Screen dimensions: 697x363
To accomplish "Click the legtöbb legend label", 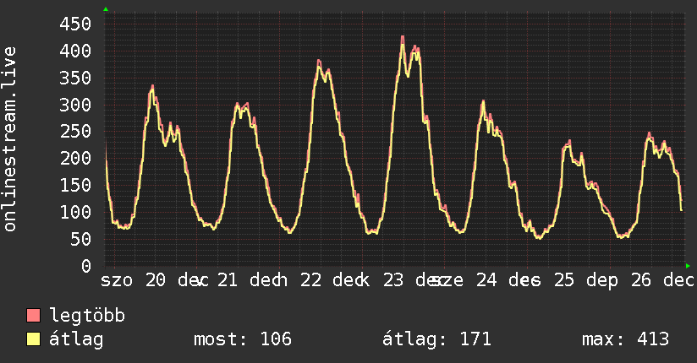I will click(x=87, y=316).
